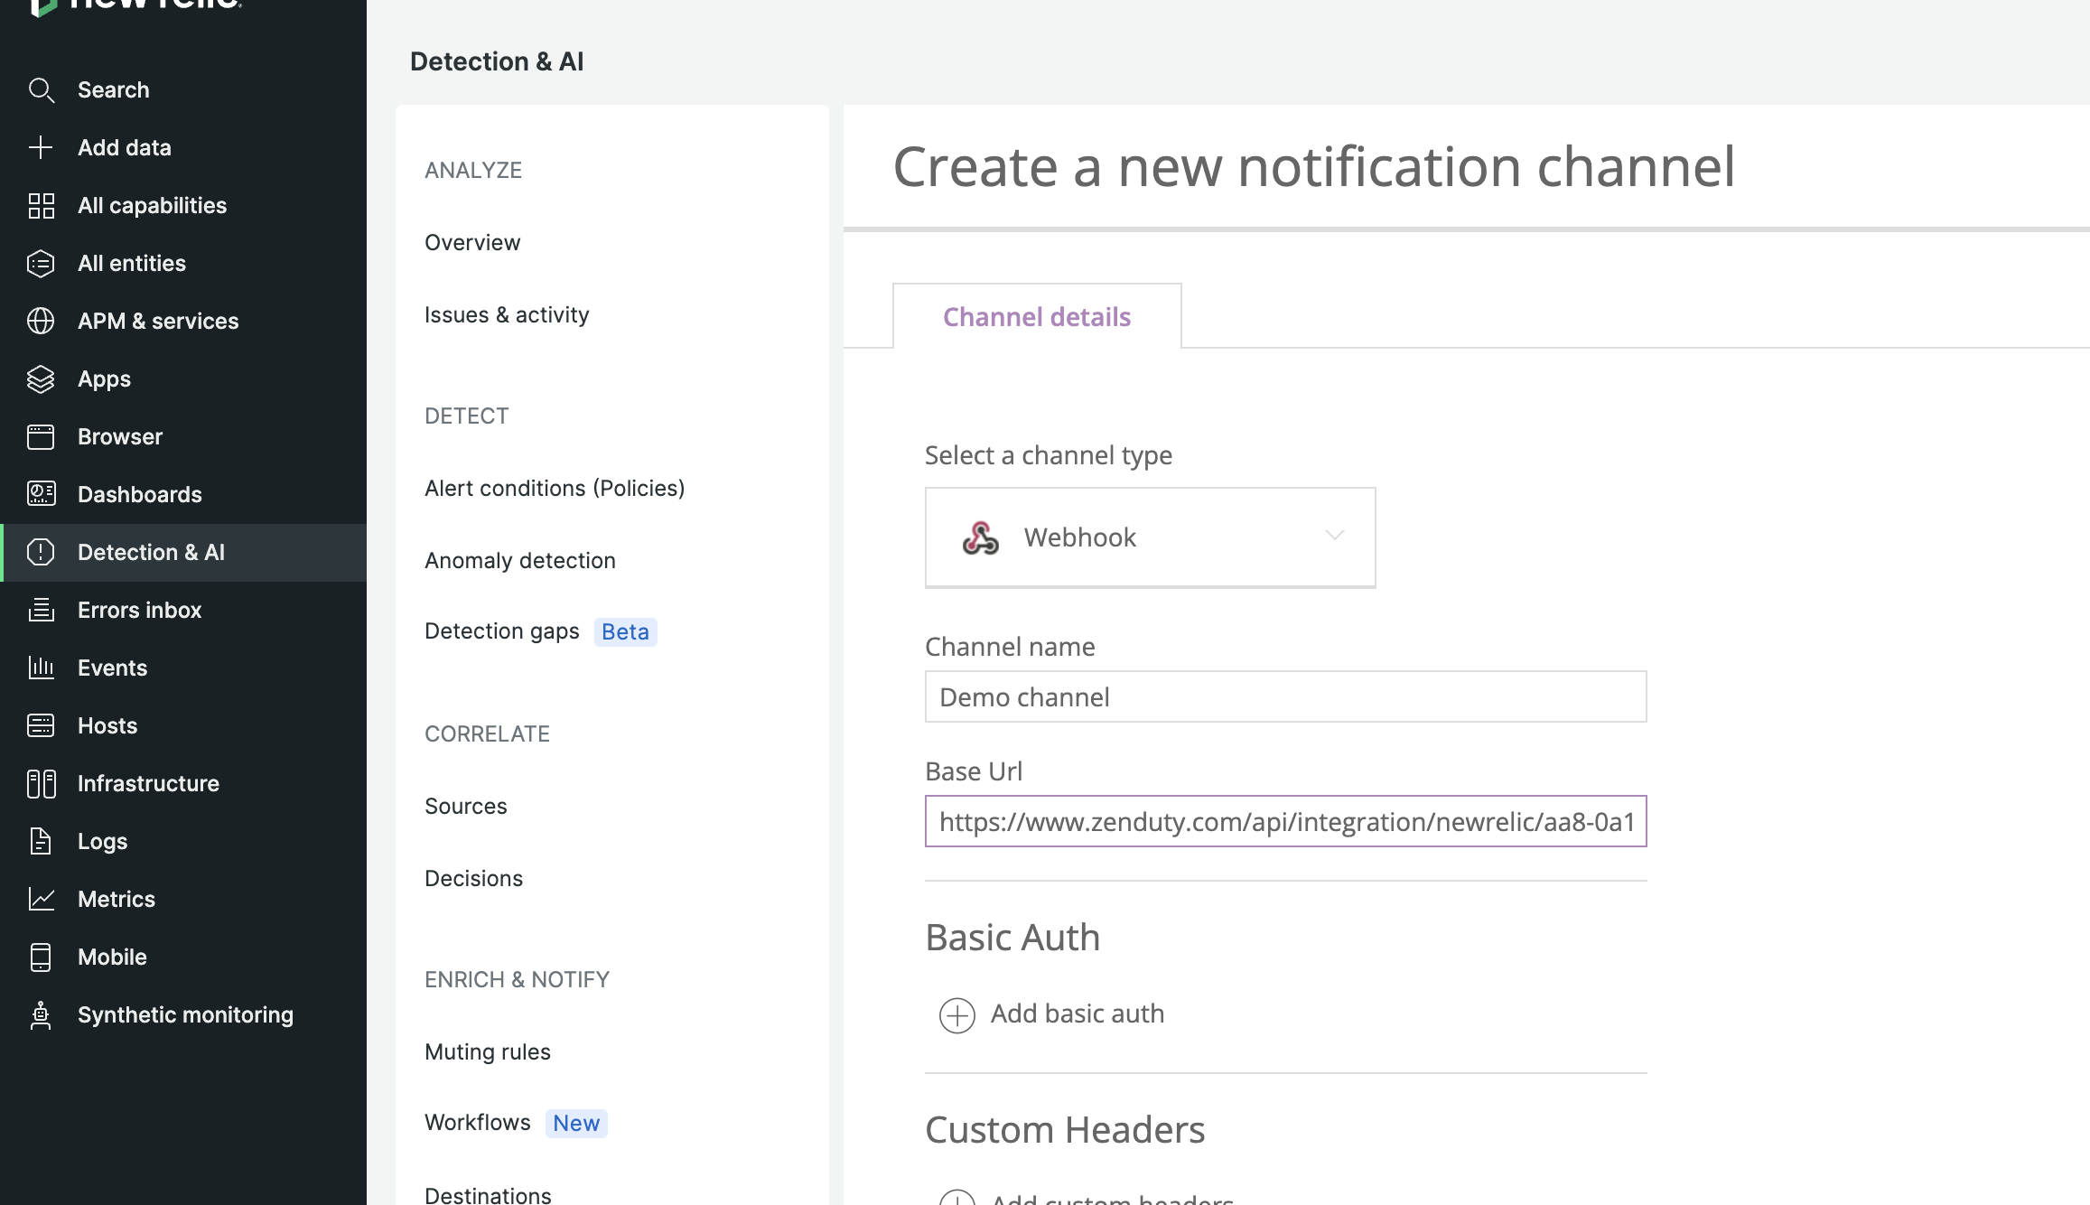Click the Channel name input field
The height and width of the screenshot is (1205, 2090).
[x=1284, y=697]
